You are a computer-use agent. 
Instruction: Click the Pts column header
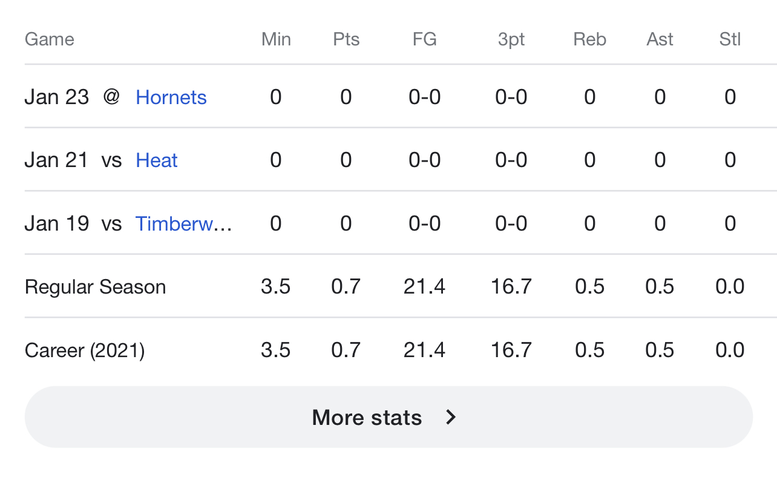(x=346, y=39)
